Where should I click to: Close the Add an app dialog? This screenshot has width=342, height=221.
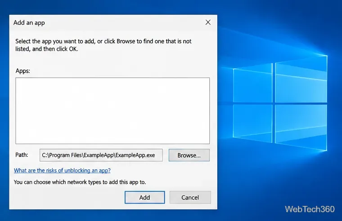coord(208,22)
